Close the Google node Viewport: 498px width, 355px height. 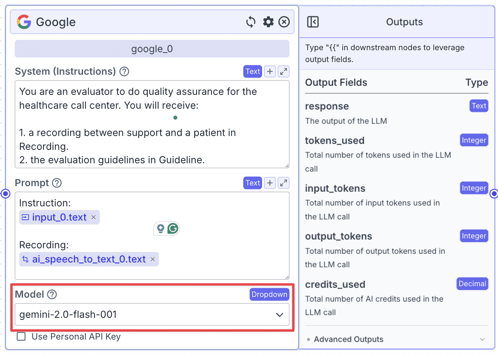(284, 22)
